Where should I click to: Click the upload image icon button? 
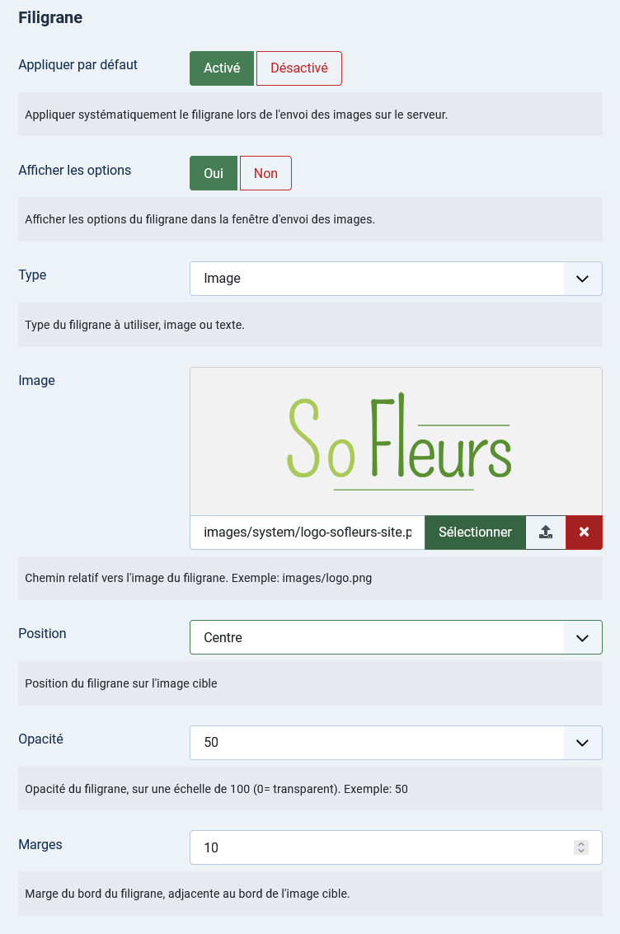click(x=546, y=533)
